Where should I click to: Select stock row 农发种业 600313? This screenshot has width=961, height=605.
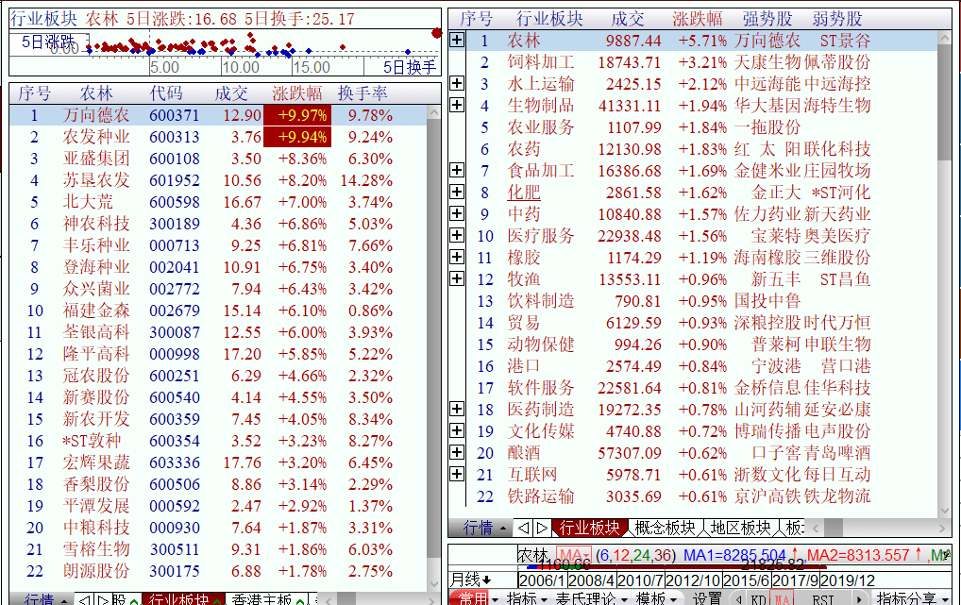[218, 137]
